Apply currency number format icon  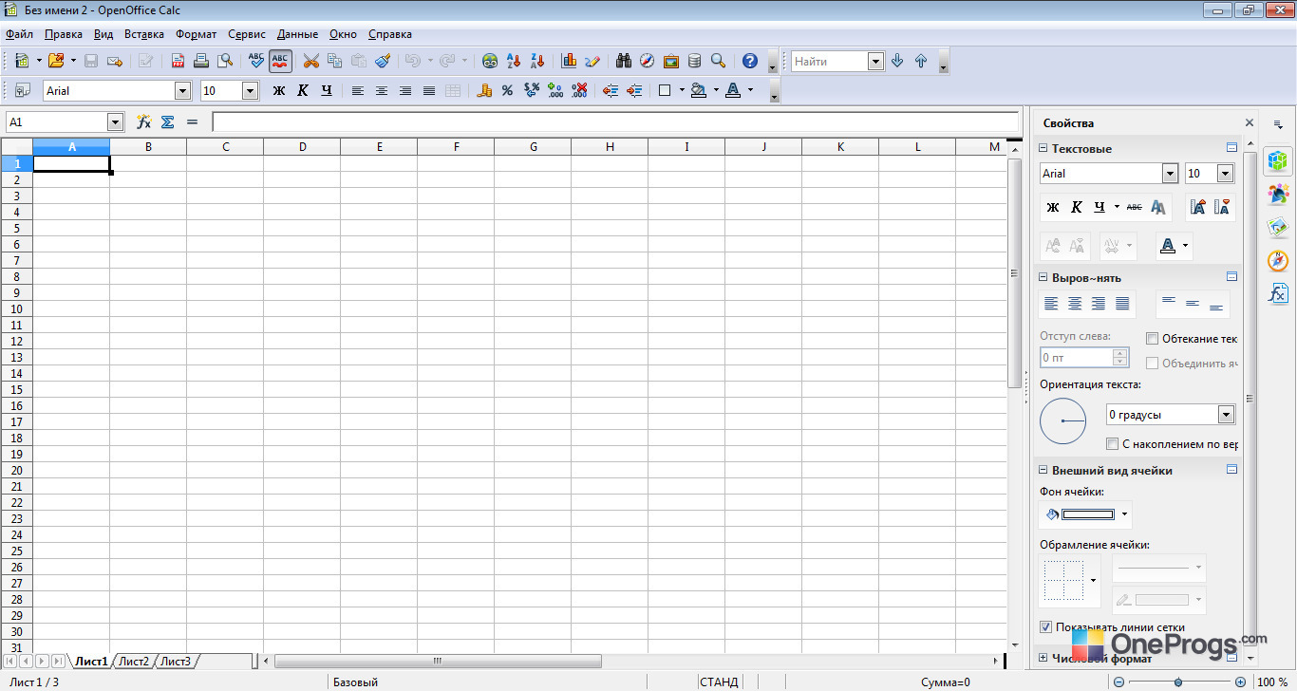click(484, 90)
